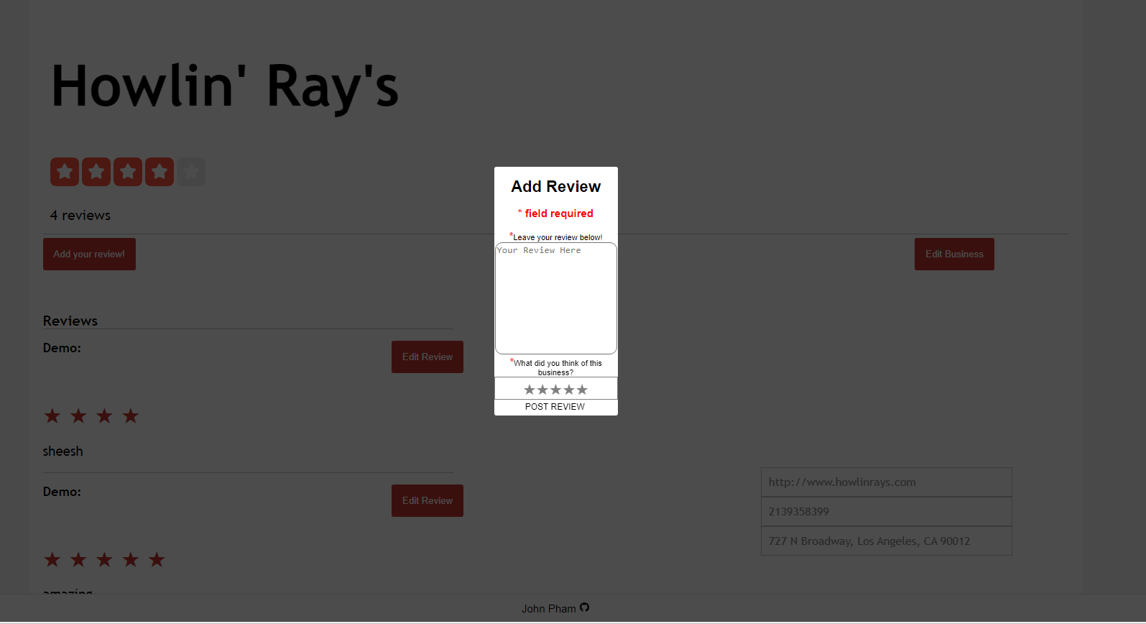The height and width of the screenshot is (624, 1146).
Task: Click the first red star under Howlin' Ray's title
Action: [x=65, y=172]
